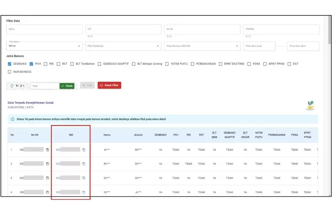Click the Nama filter input field

tap(44, 29)
